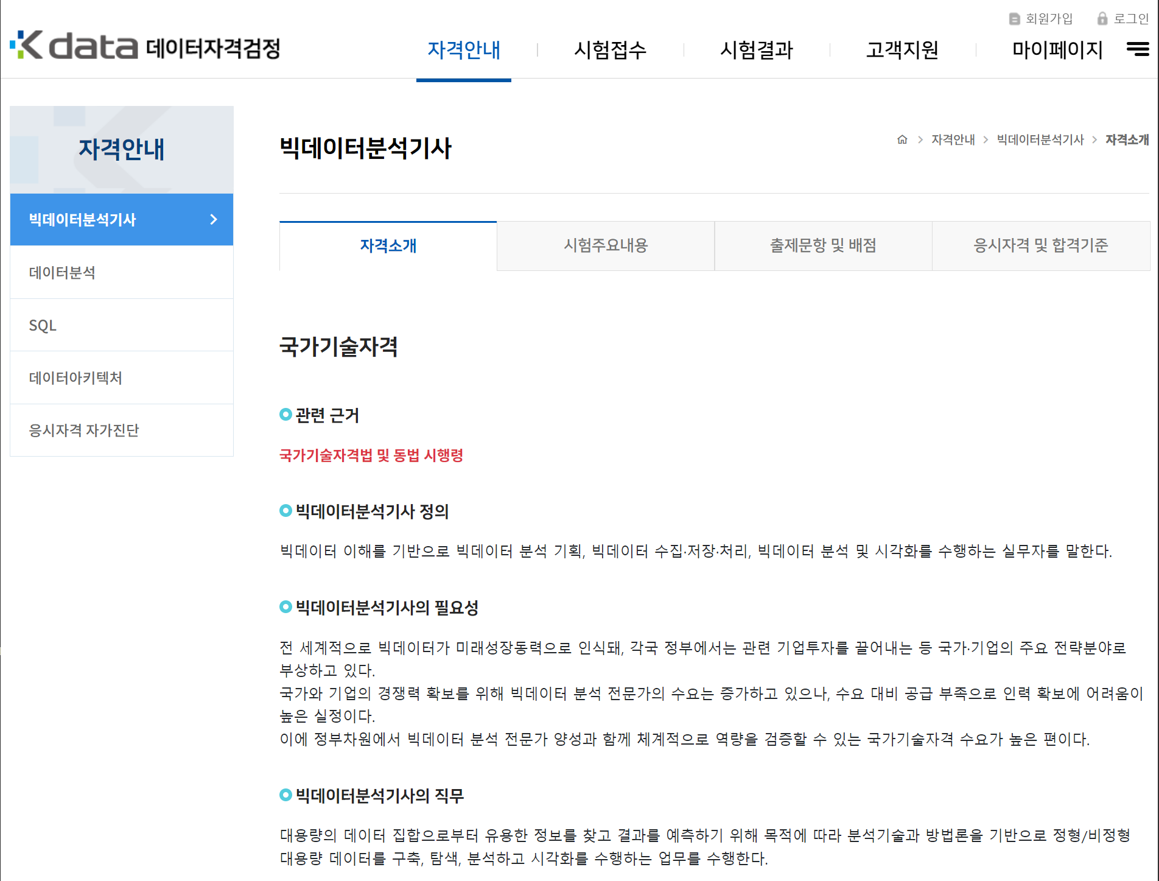Switch to the 응시자격 및 합격기준 tab
Viewport: 1159px width, 881px height.
1041,246
